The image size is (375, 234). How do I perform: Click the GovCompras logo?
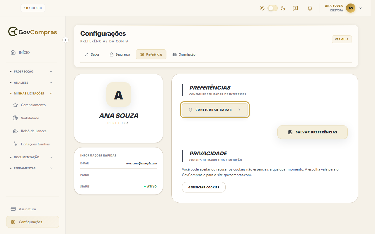pos(33,32)
